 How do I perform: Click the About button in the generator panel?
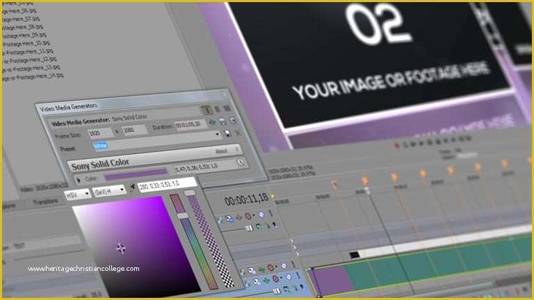221,151
